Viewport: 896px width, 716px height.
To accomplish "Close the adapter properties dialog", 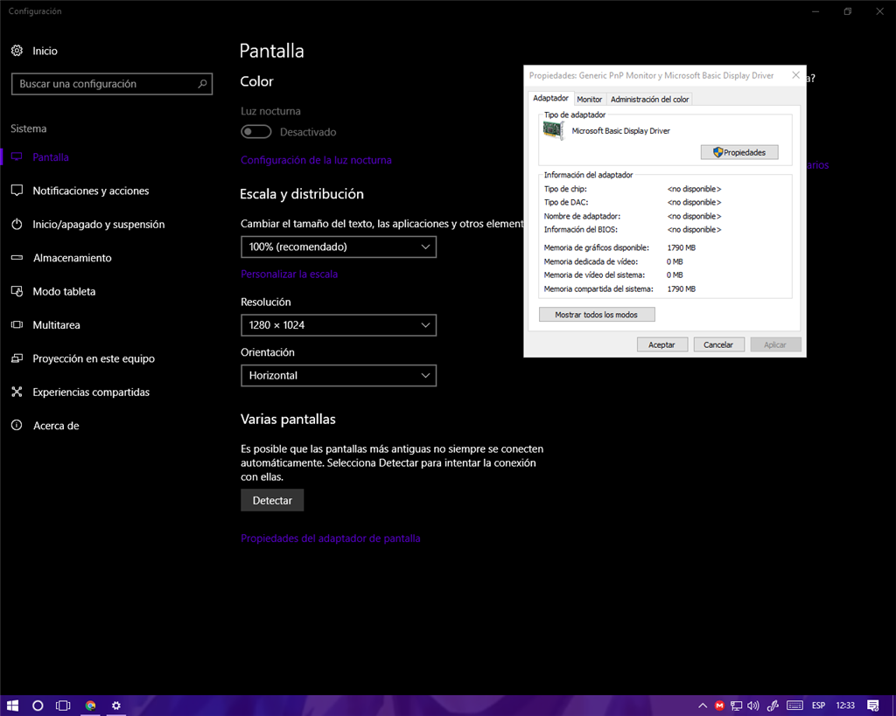I will tap(795, 75).
